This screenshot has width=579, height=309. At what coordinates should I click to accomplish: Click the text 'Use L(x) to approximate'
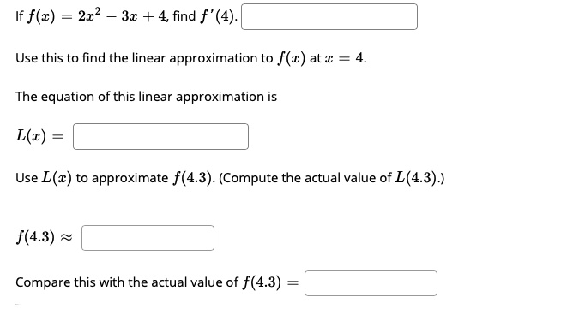[92, 178]
